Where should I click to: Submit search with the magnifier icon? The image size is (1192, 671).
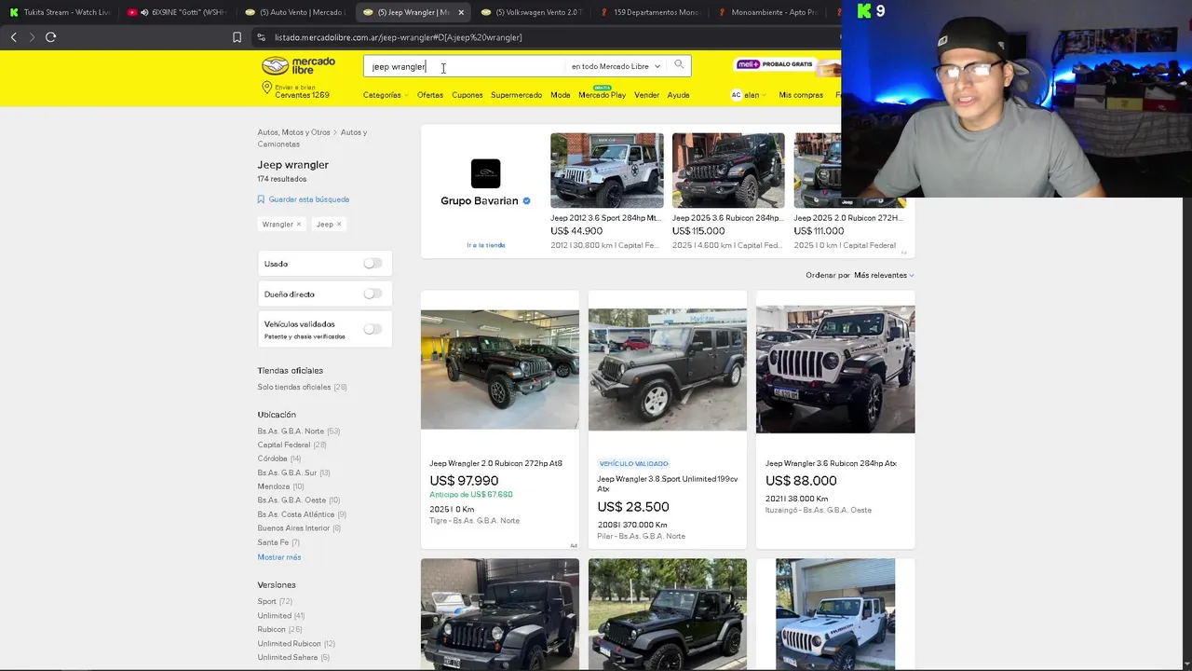coord(679,65)
